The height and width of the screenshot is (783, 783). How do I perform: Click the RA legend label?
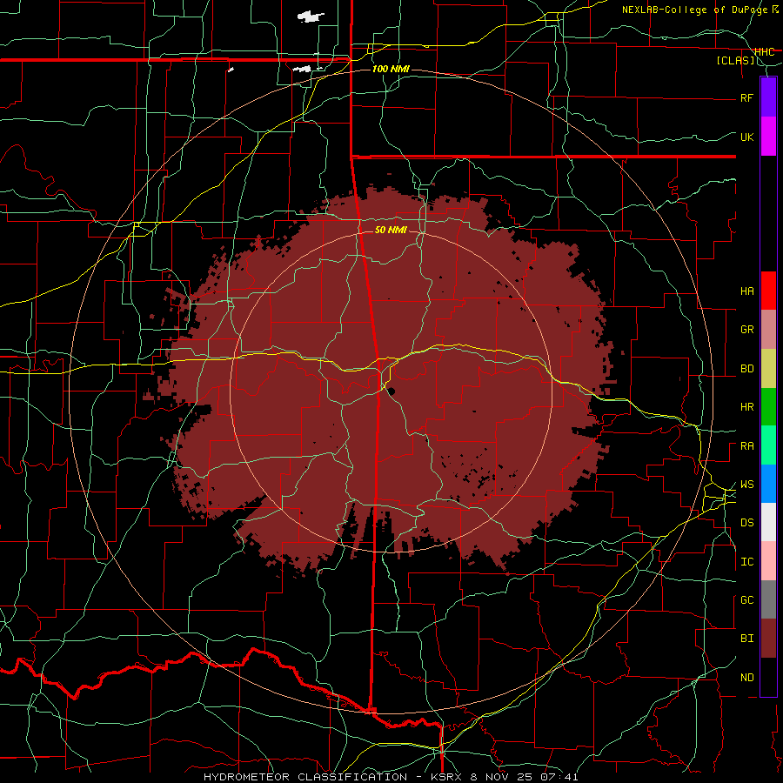[746, 446]
